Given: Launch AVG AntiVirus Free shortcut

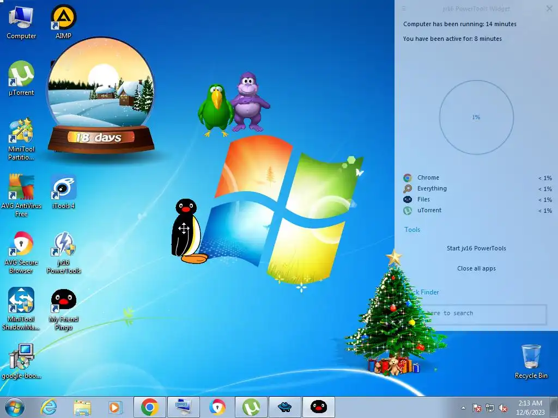Looking at the screenshot, I should point(21,195).
